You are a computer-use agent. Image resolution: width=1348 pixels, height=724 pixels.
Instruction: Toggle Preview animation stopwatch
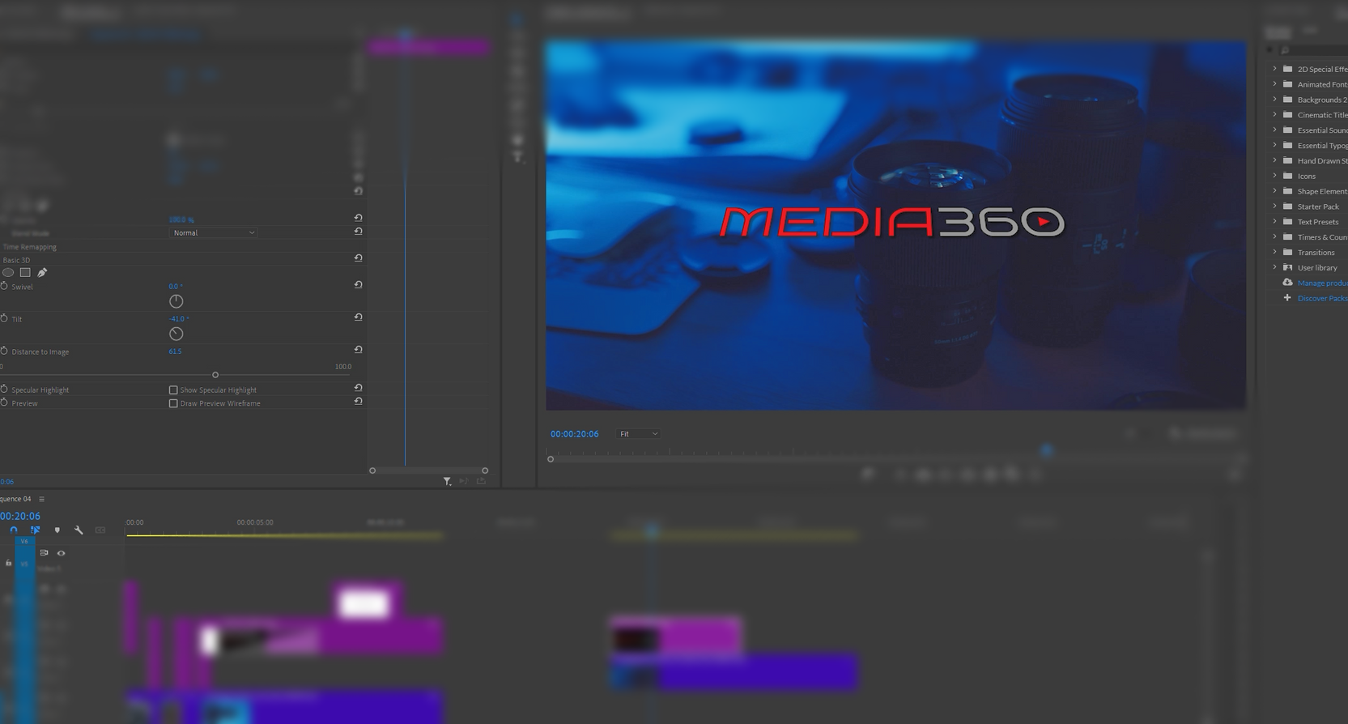(4, 402)
